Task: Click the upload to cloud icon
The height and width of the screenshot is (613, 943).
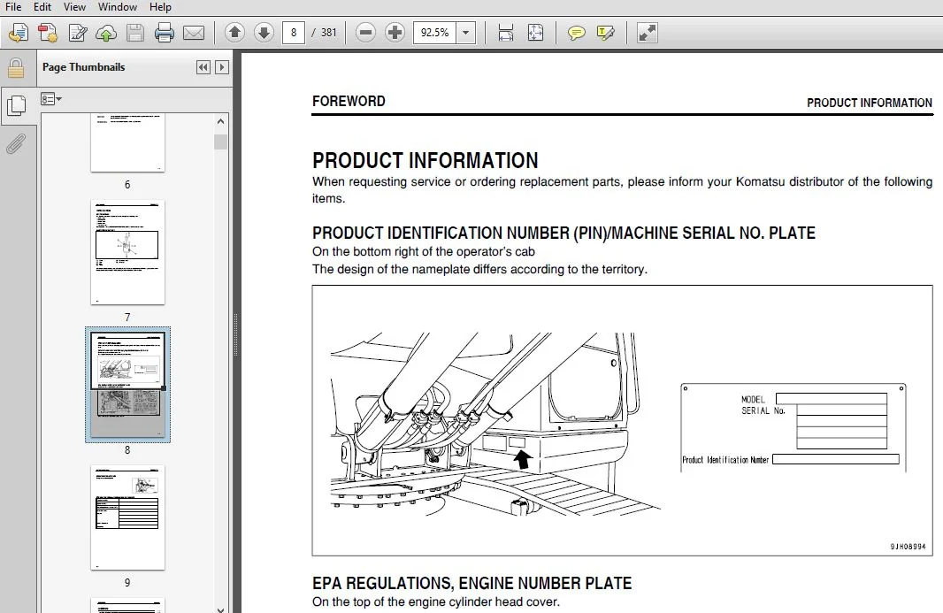Action: [106, 33]
